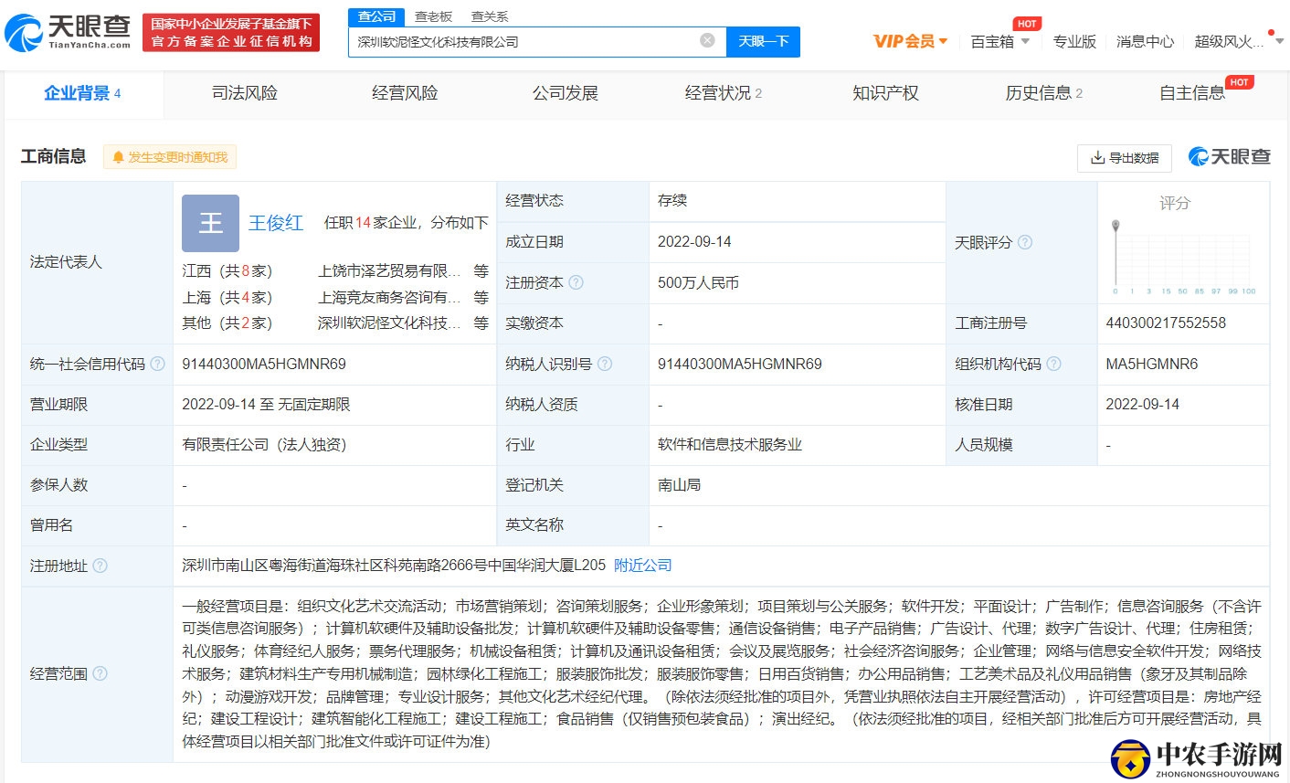Click business term 2022-09-14 至 无固定期限
This screenshot has height=783, width=1290.
[x=266, y=404]
